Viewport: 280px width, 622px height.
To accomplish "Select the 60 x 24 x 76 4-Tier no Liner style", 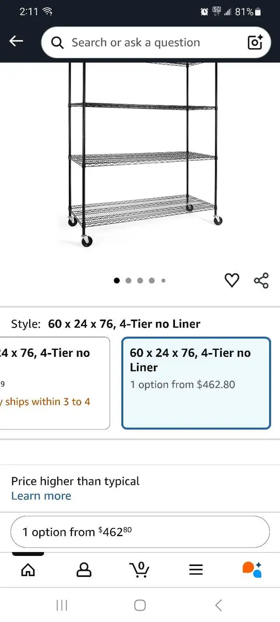I will click(x=196, y=383).
